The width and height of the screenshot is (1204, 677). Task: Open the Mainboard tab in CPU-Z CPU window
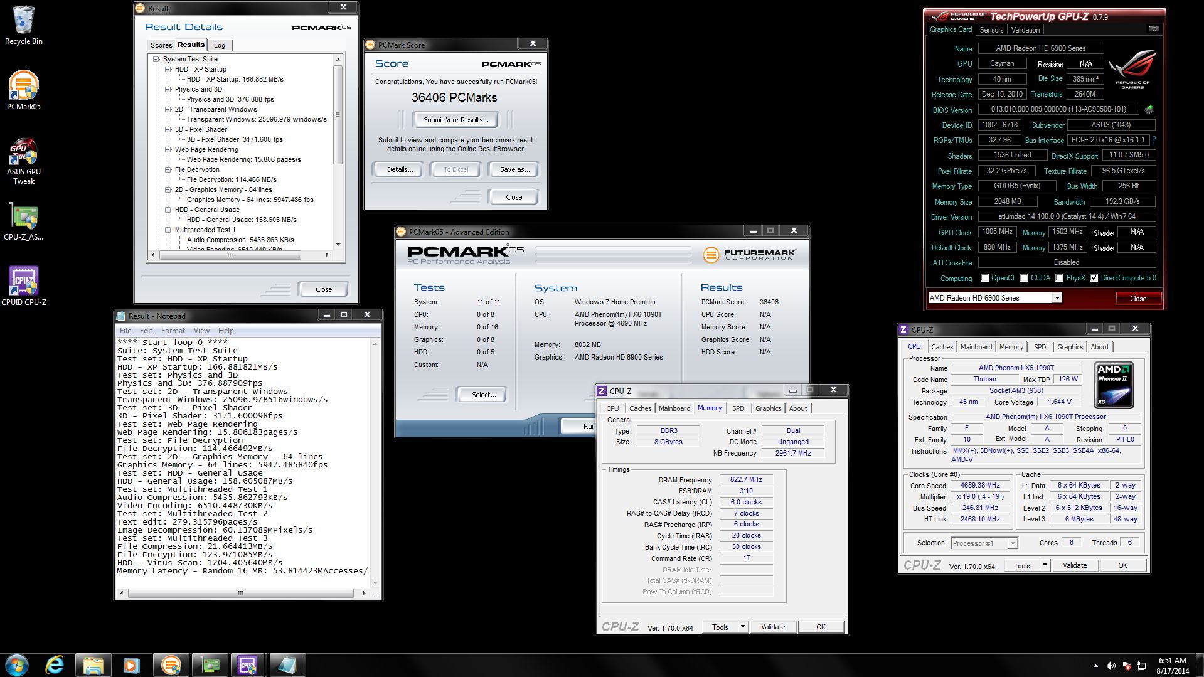pyautogui.click(x=976, y=347)
